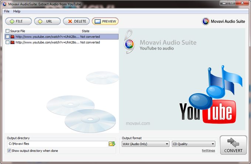The width and height of the screenshot is (251, 164).
Task: Select the first YouTube URL text
Action: pos(47,37)
